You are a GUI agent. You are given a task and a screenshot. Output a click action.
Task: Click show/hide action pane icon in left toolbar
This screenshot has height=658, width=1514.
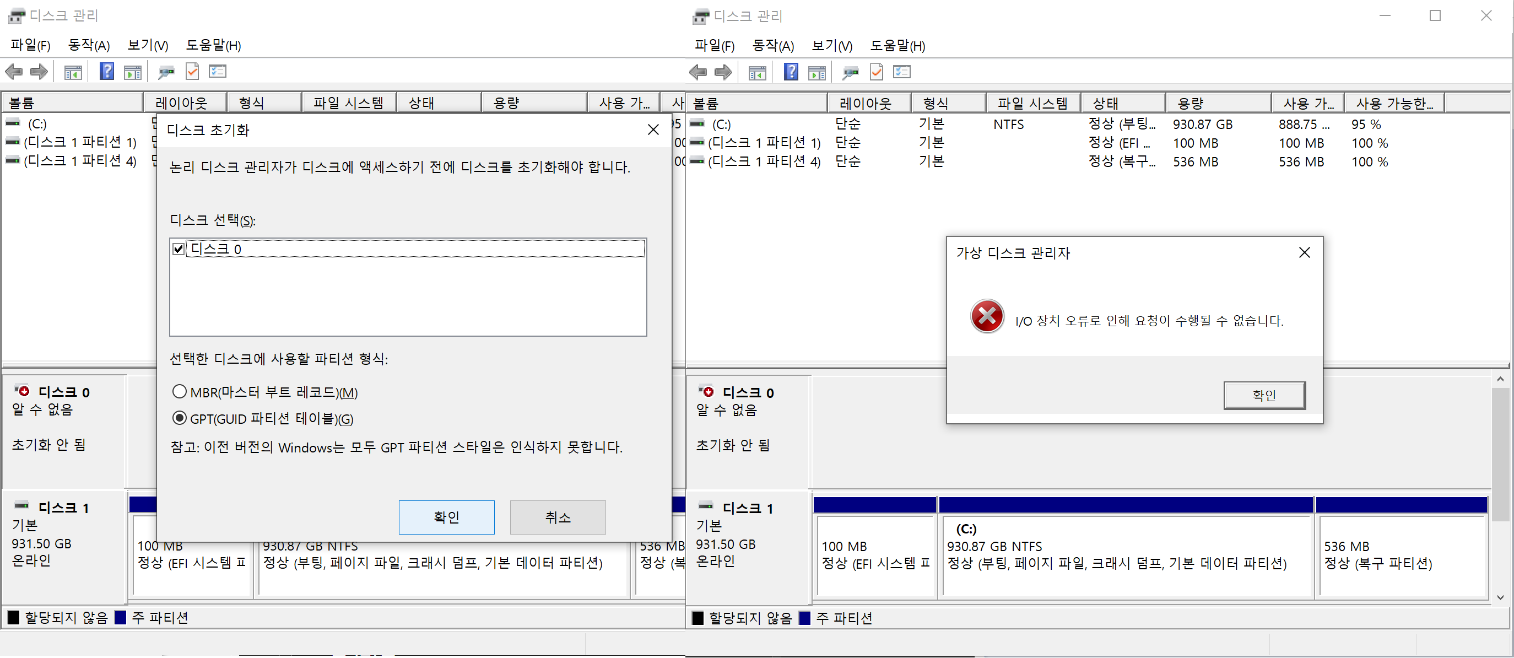coord(133,72)
